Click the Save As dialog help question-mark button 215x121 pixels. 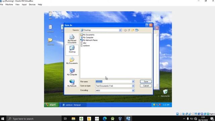(147, 25)
